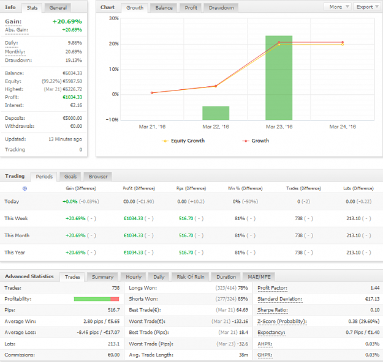Click the Standard Deviation label

point(280,299)
